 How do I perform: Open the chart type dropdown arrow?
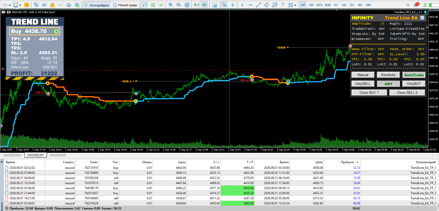coord(10,5)
